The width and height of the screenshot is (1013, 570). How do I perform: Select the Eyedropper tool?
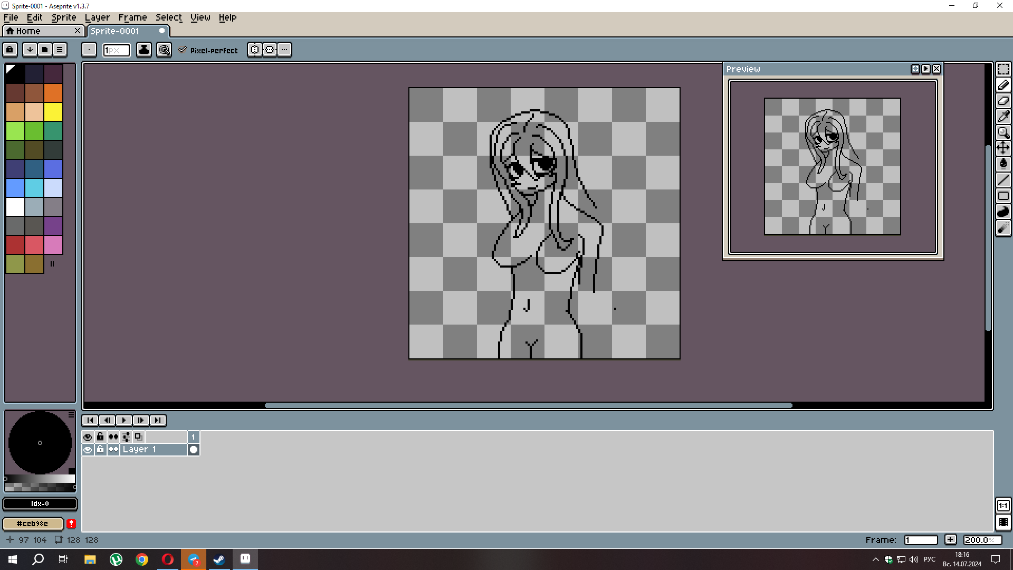click(x=1003, y=116)
